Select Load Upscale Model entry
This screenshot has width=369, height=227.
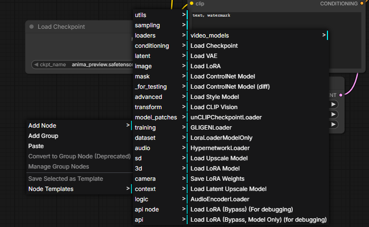(x=220, y=158)
